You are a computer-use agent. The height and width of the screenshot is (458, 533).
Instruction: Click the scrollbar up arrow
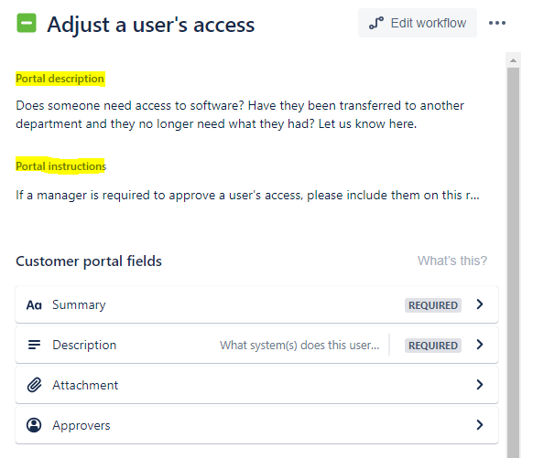[513, 60]
